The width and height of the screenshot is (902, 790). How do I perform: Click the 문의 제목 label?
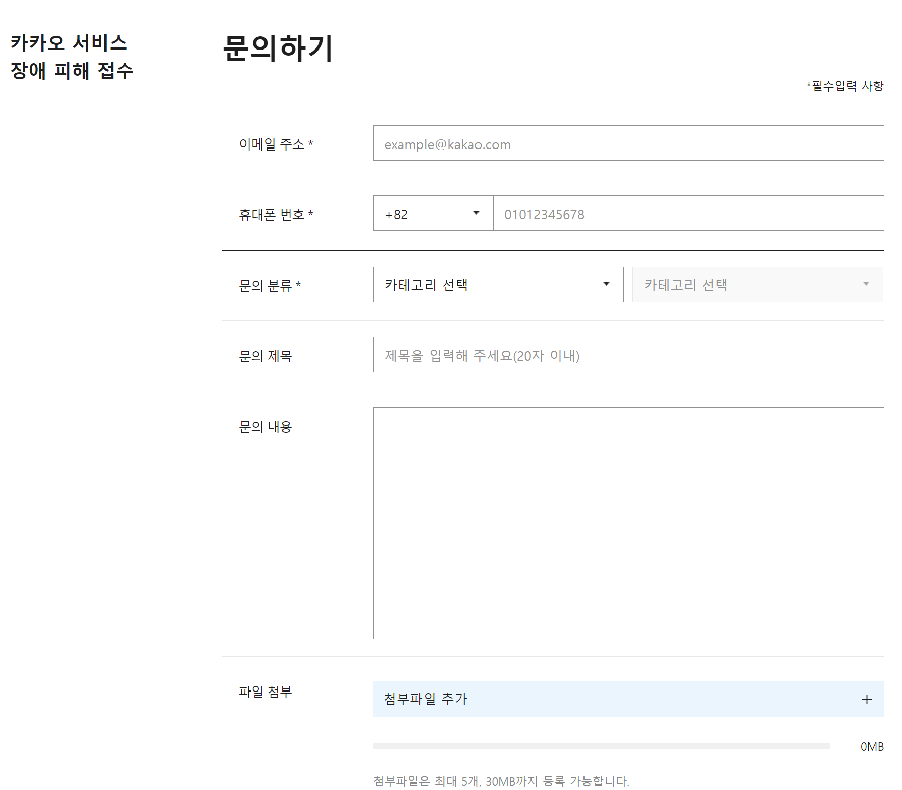click(x=266, y=356)
